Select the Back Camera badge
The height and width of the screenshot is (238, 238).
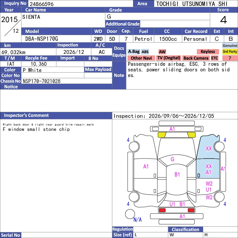click(x=196, y=58)
